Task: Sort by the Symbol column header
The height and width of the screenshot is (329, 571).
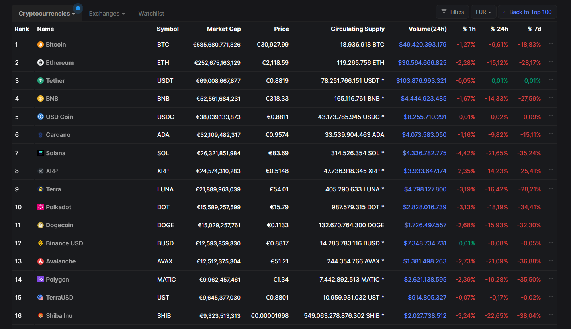Action: tap(168, 29)
